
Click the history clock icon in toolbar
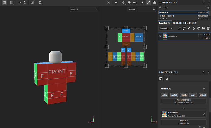click(x=40, y=2)
